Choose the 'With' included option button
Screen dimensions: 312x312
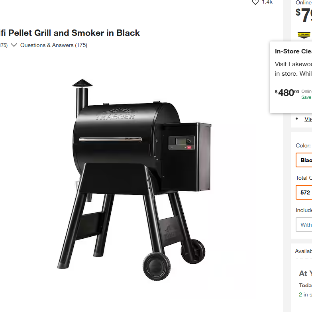point(305,225)
